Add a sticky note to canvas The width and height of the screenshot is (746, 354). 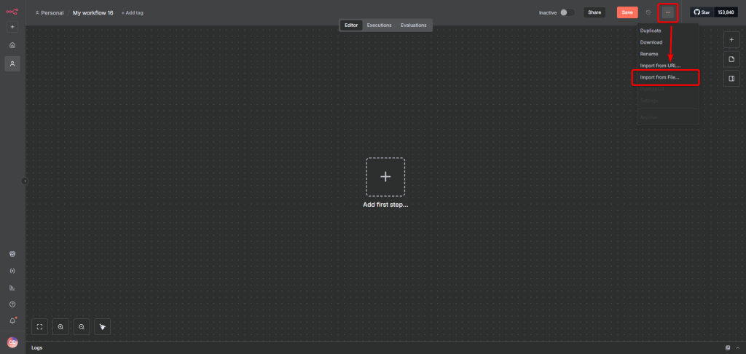(731, 58)
